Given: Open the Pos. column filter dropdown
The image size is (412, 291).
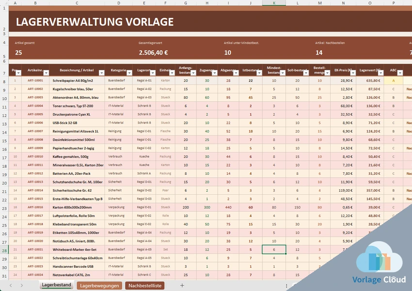Looking at the screenshot, I should pos(18,73).
